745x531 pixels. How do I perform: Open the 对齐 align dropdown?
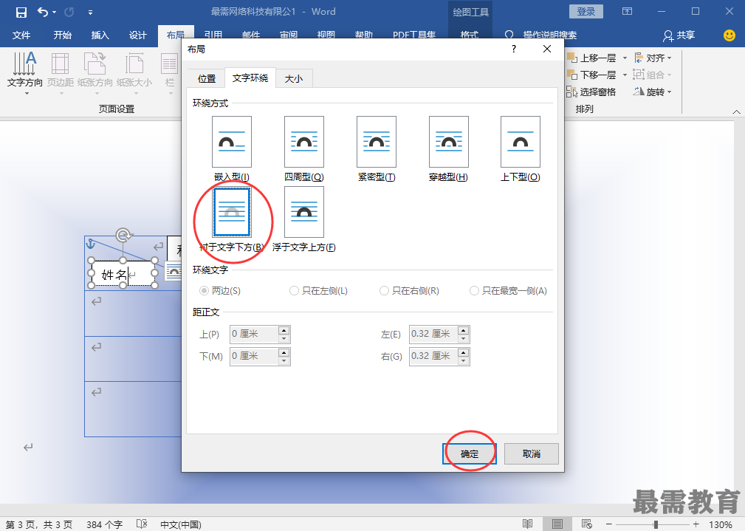point(653,58)
